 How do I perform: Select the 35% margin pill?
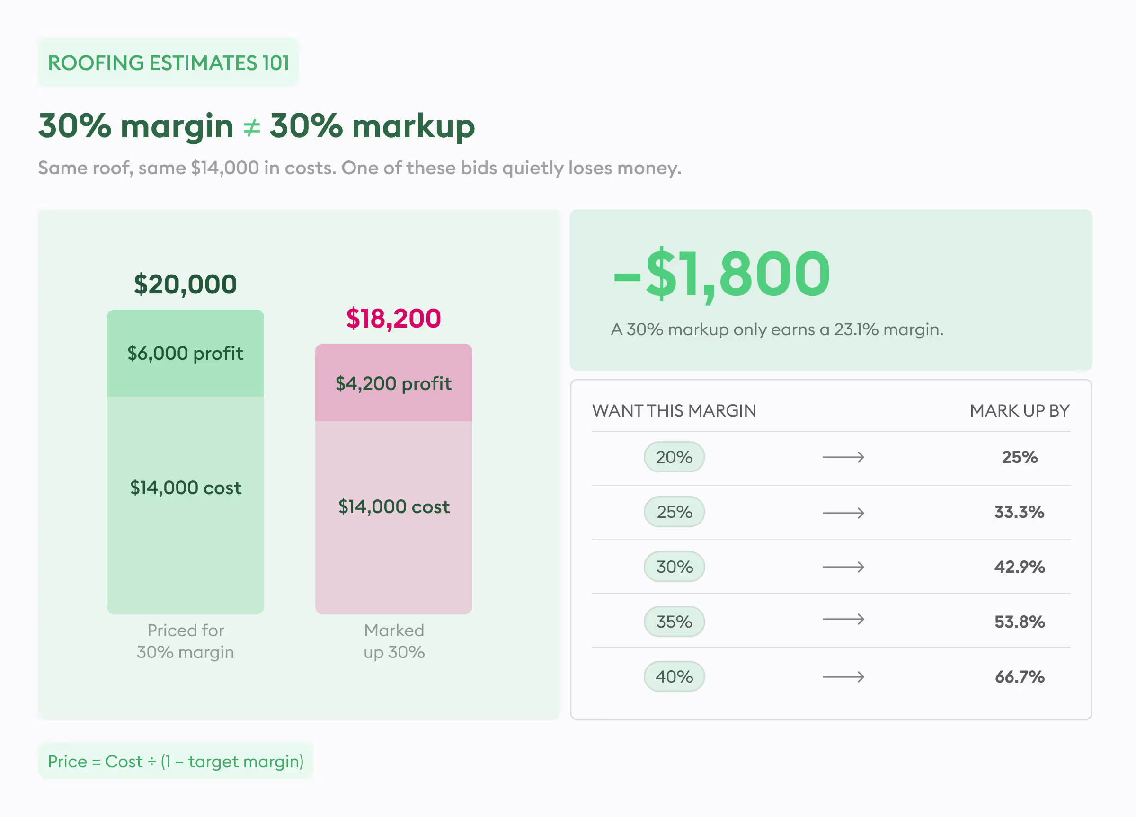tap(674, 622)
